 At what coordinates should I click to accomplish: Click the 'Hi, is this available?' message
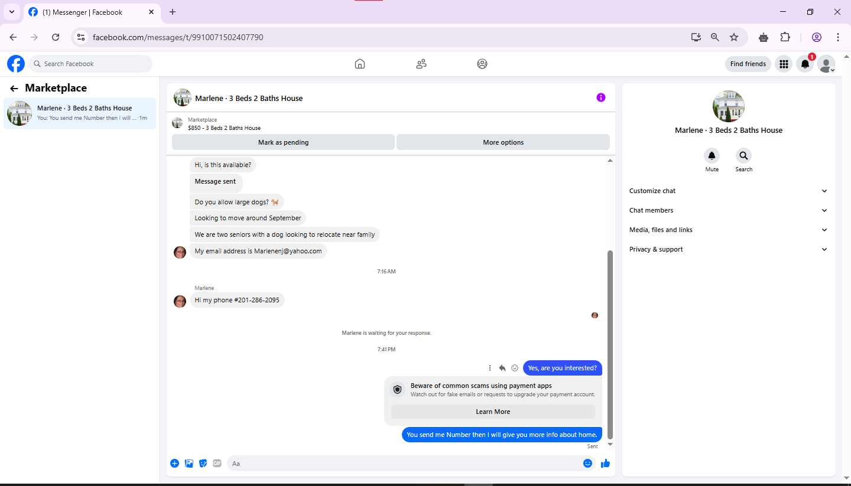[223, 165]
